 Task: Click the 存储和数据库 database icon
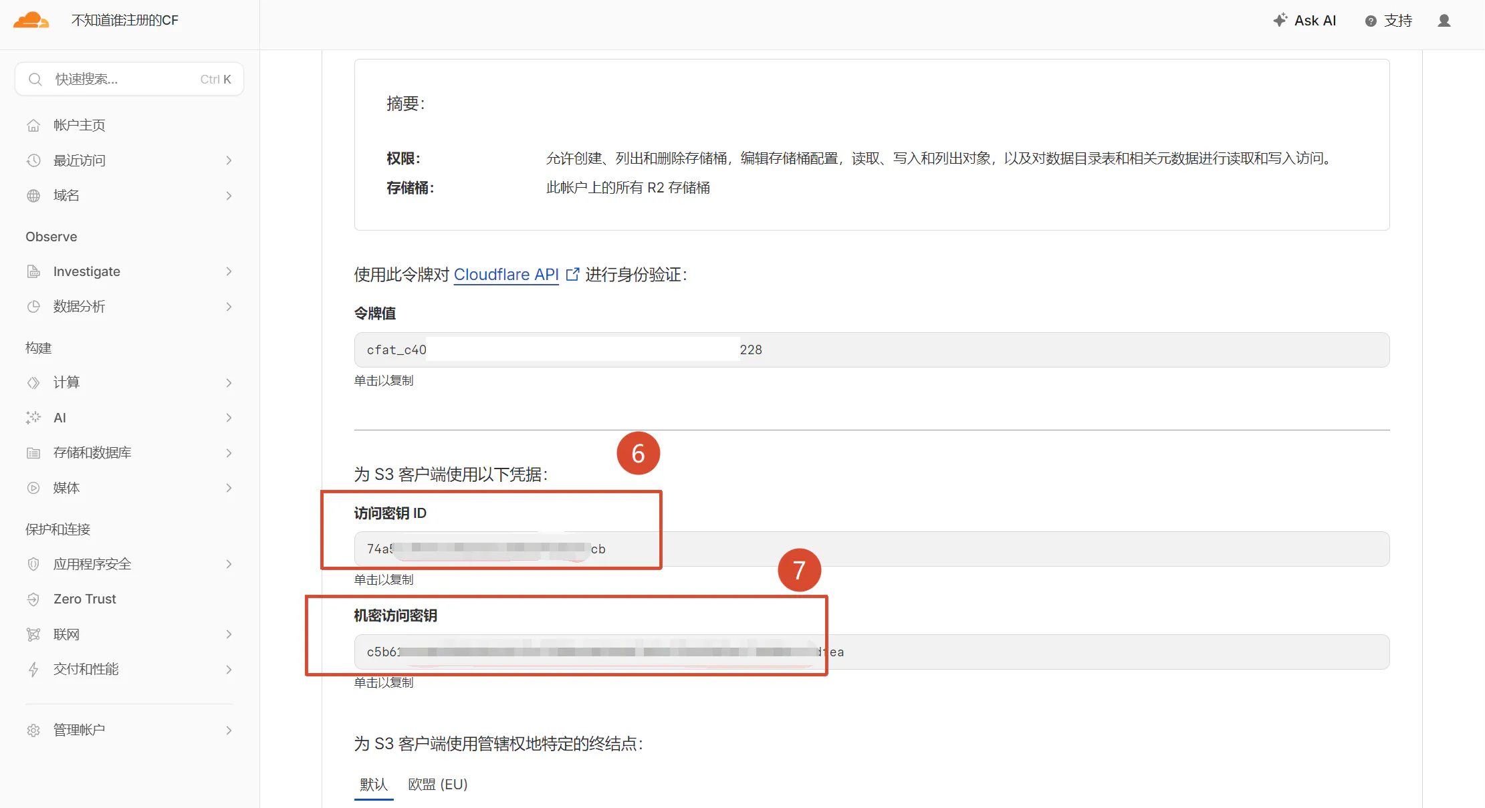pos(33,453)
